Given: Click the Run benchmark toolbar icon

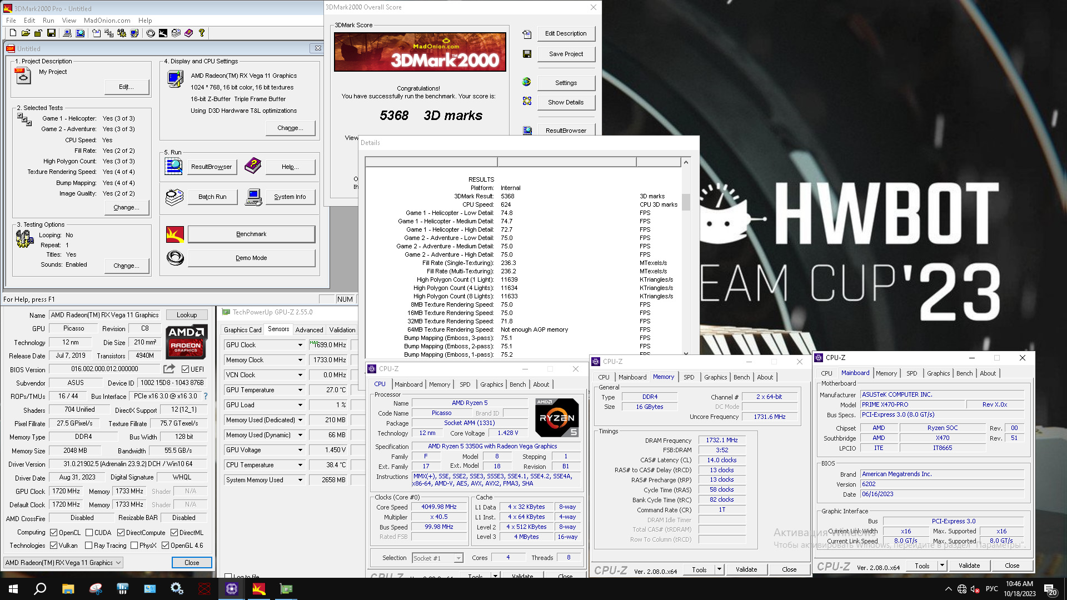Looking at the screenshot, I should coord(163,33).
